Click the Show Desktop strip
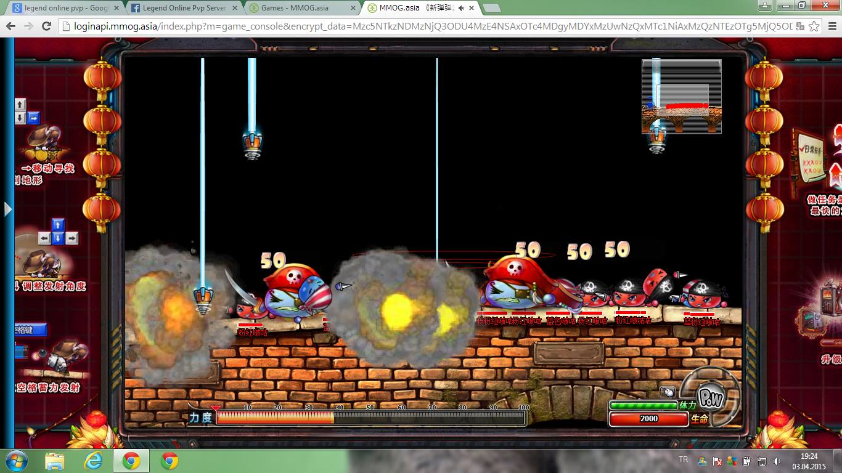Image resolution: width=842 pixels, height=473 pixels. click(838, 461)
